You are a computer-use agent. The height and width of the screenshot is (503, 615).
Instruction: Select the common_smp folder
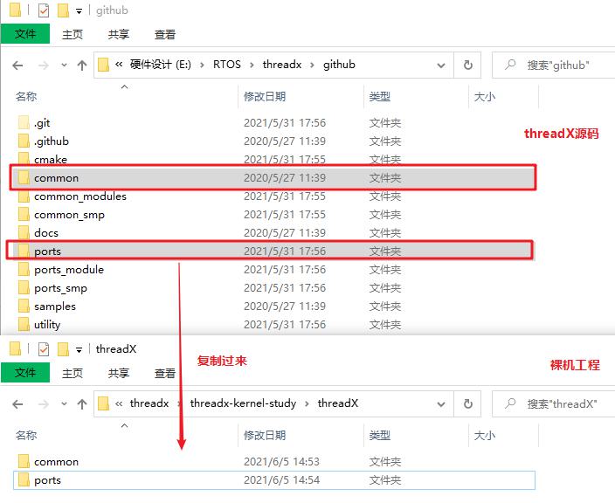[x=273, y=215]
